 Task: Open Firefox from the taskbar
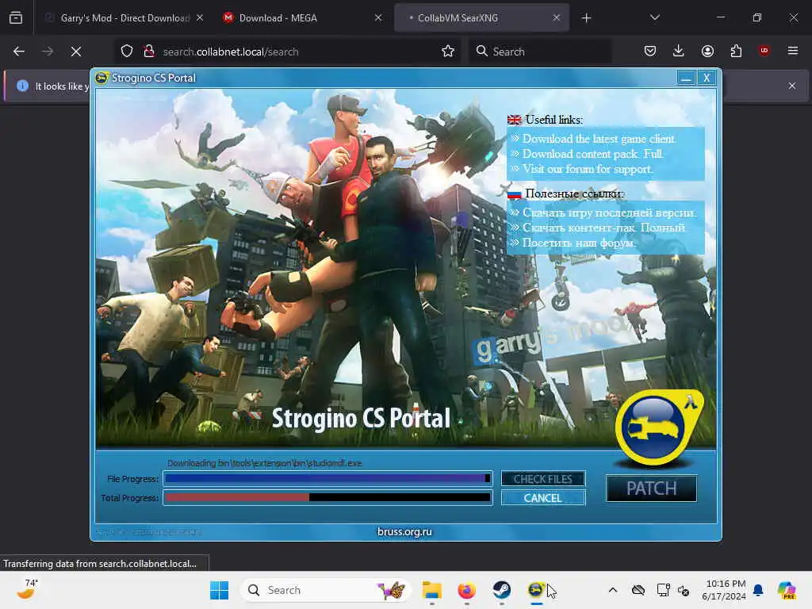(x=466, y=590)
